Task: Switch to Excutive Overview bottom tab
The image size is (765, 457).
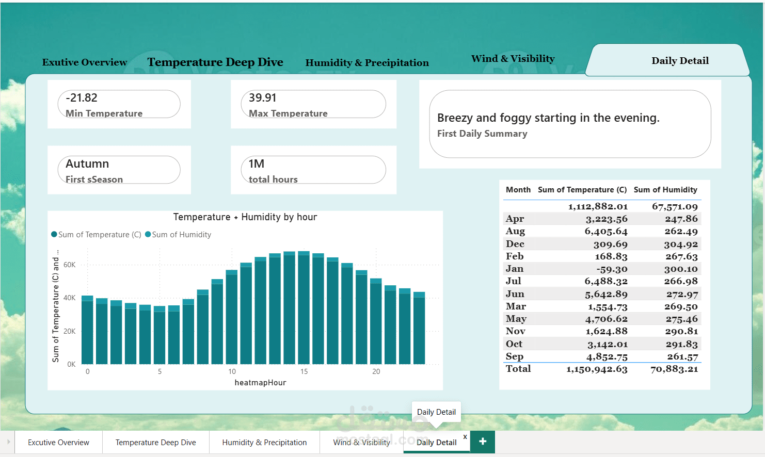Action: coord(58,442)
